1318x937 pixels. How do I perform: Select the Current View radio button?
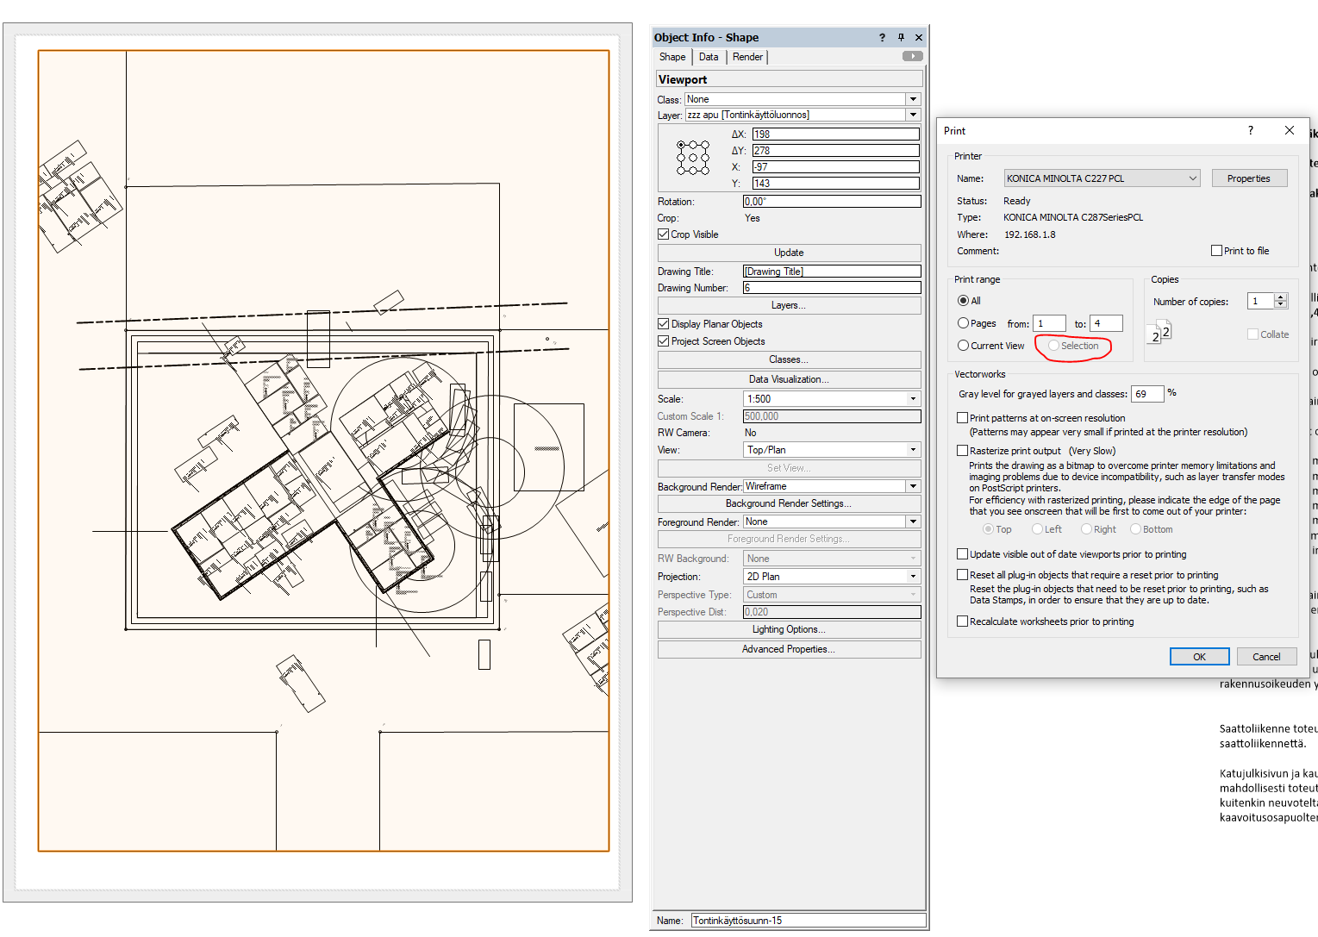(963, 346)
